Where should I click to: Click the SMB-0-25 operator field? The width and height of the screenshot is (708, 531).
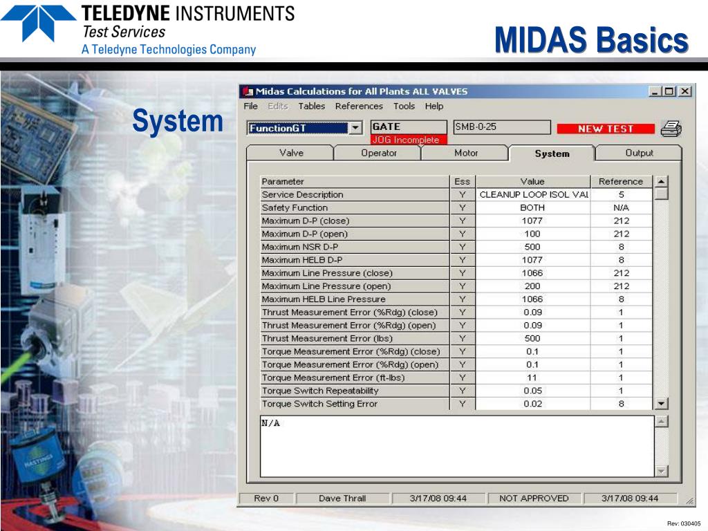[x=502, y=127]
